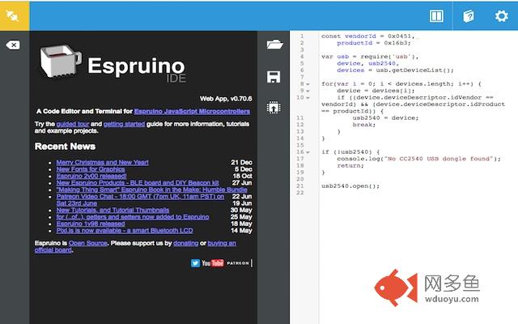Click the productId = 0x16b3 code line

click(374, 43)
